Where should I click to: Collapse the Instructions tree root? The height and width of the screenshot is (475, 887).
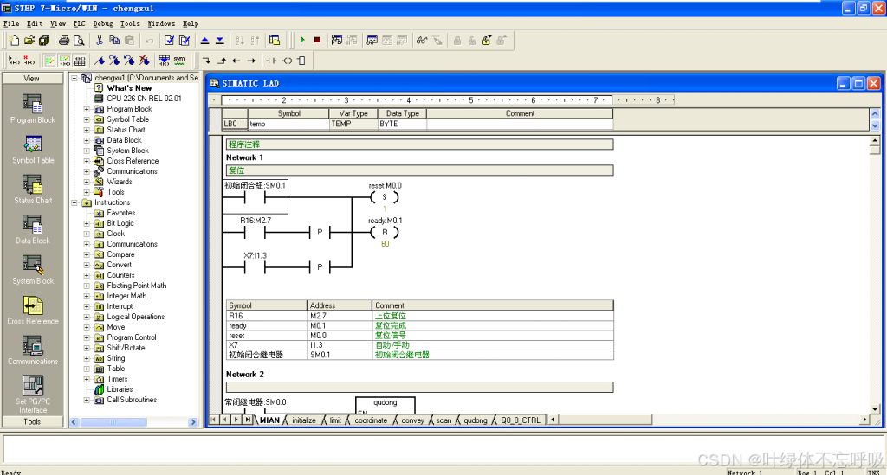click(x=74, y=202)
